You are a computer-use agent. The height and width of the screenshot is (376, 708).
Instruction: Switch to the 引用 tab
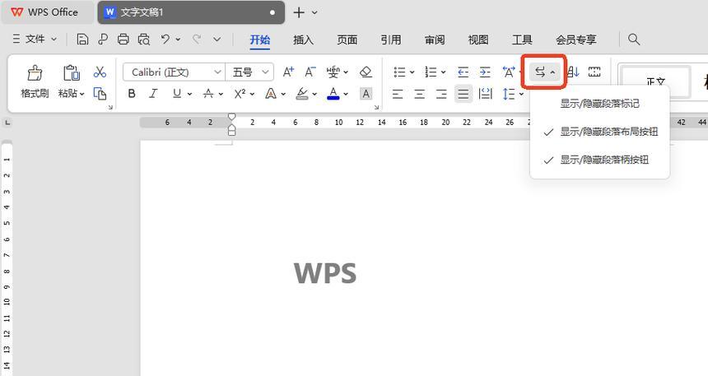coord(391,39)
